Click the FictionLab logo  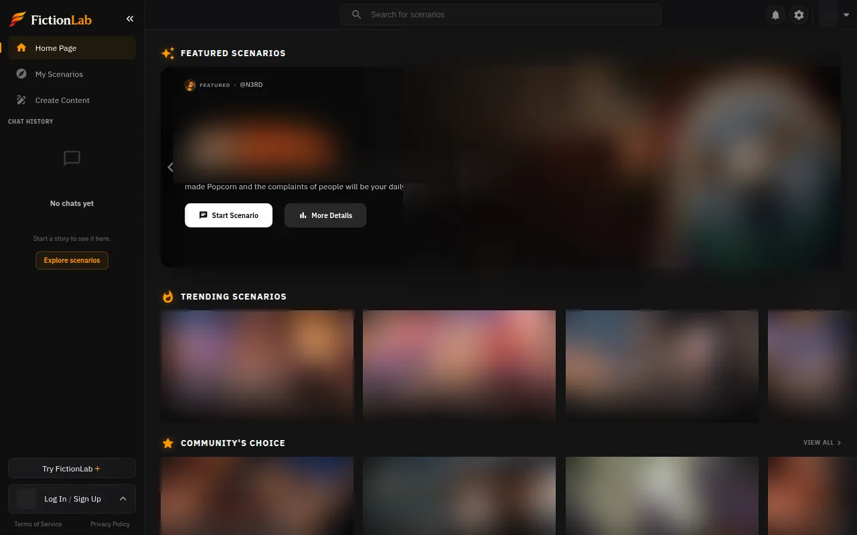50,19
